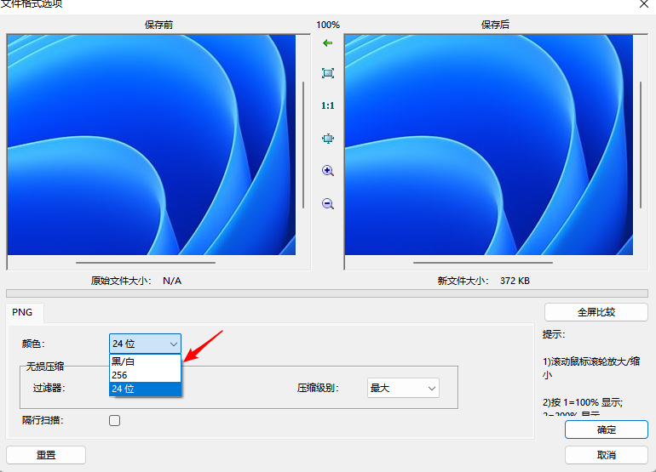Click the after-save vertical scrollbar

tap(641, 145)
